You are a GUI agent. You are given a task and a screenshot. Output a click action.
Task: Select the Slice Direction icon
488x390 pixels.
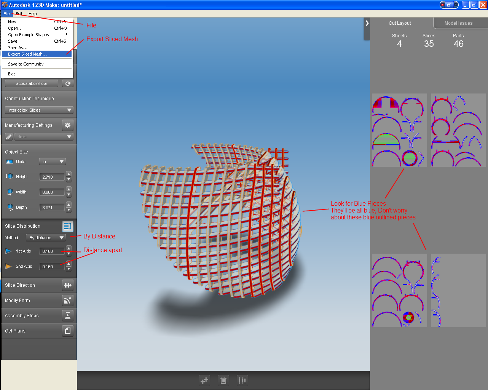[68, 285]
